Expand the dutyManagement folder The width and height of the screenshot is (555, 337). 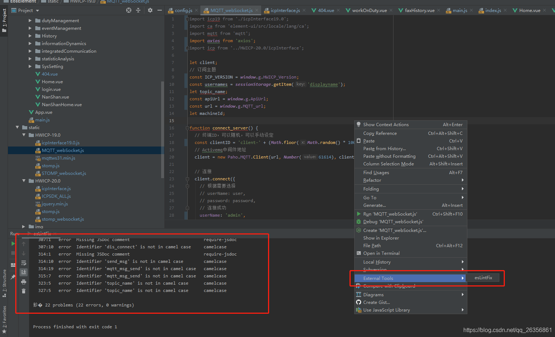pos(31,20)
